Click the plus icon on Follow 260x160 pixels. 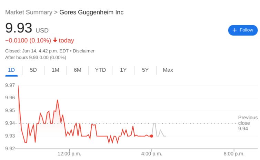pyautogui.click(x=234, y=30)
